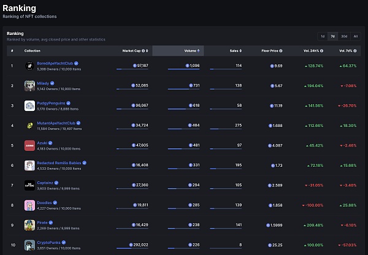Screen dimensions: 368x255
Task: Click the MutantApeYachtClub collection avatar
Action: pyautogui.click(x=29, y=126)
